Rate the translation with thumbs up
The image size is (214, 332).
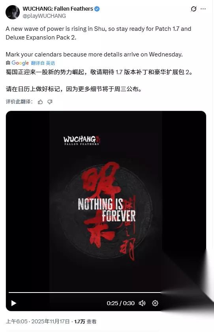point(40,102)
